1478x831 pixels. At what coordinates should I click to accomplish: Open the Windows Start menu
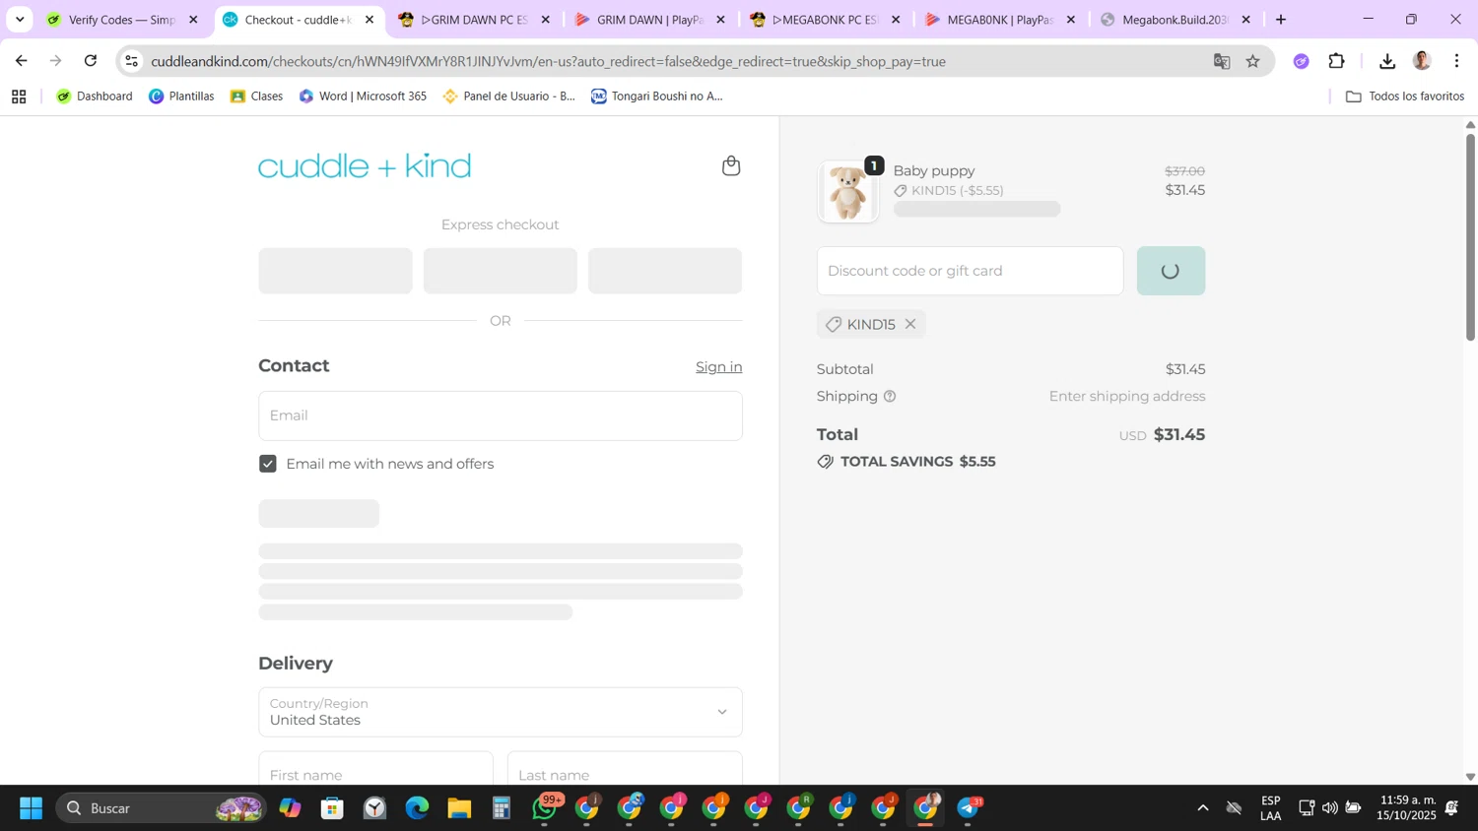pos(32,808)
